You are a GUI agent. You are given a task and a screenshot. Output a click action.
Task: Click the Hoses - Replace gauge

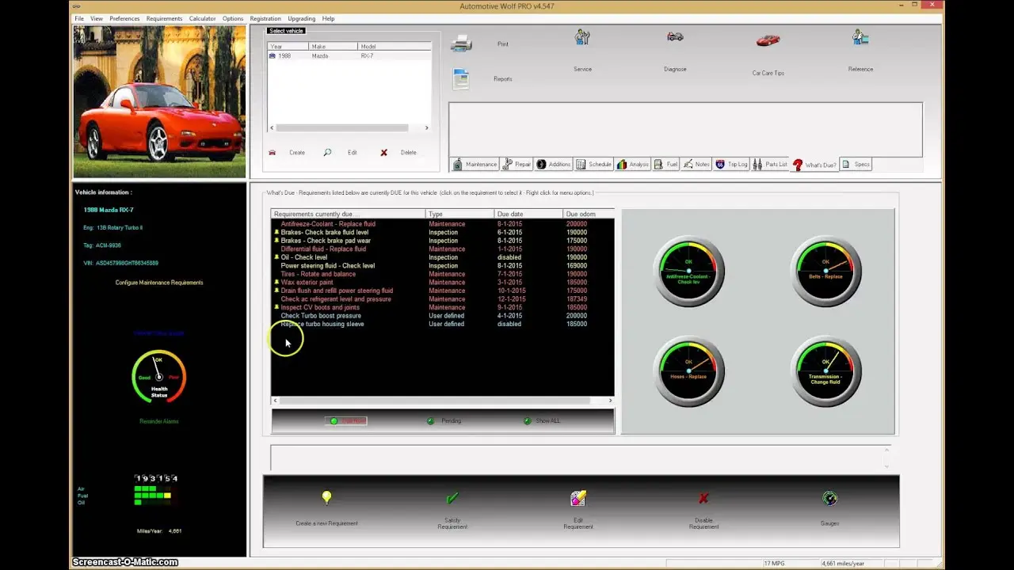(688, 371)
